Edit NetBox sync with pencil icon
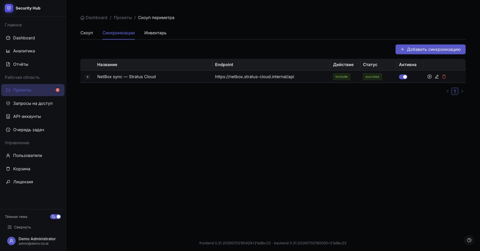 437,77
